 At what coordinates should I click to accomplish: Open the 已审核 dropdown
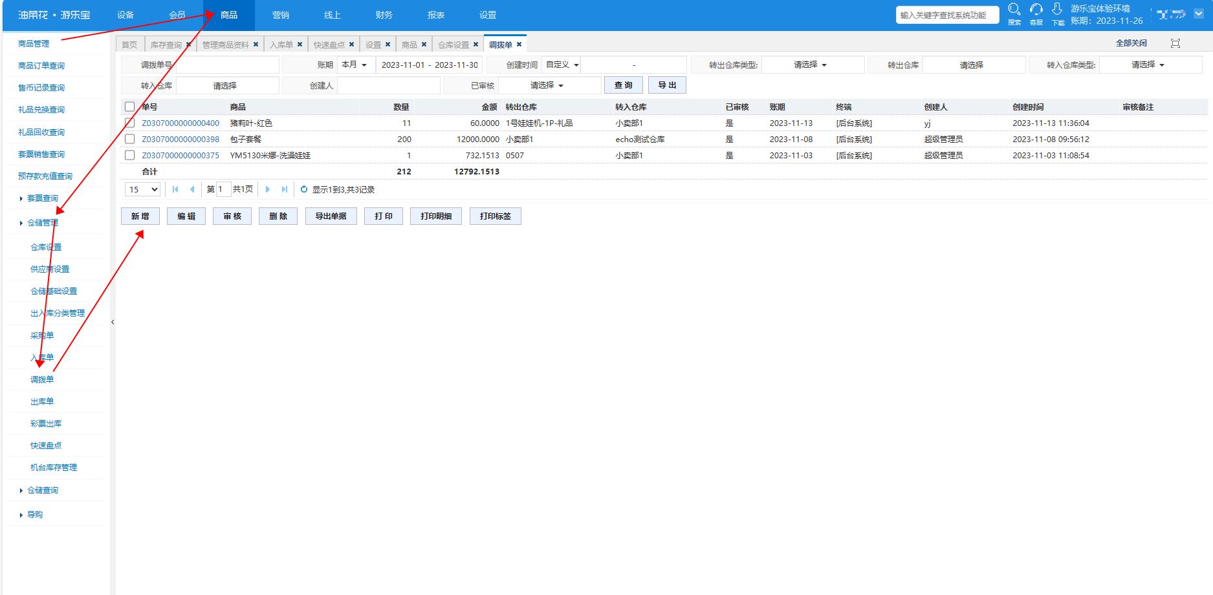[x=549, y=85]
